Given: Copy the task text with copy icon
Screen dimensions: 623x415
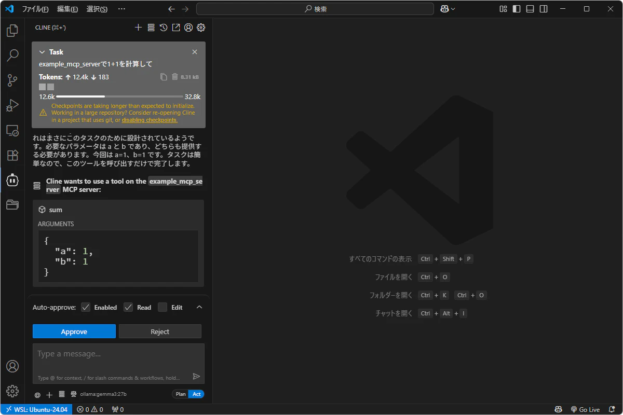Looking at the screenshot, I should click(164, 77).
